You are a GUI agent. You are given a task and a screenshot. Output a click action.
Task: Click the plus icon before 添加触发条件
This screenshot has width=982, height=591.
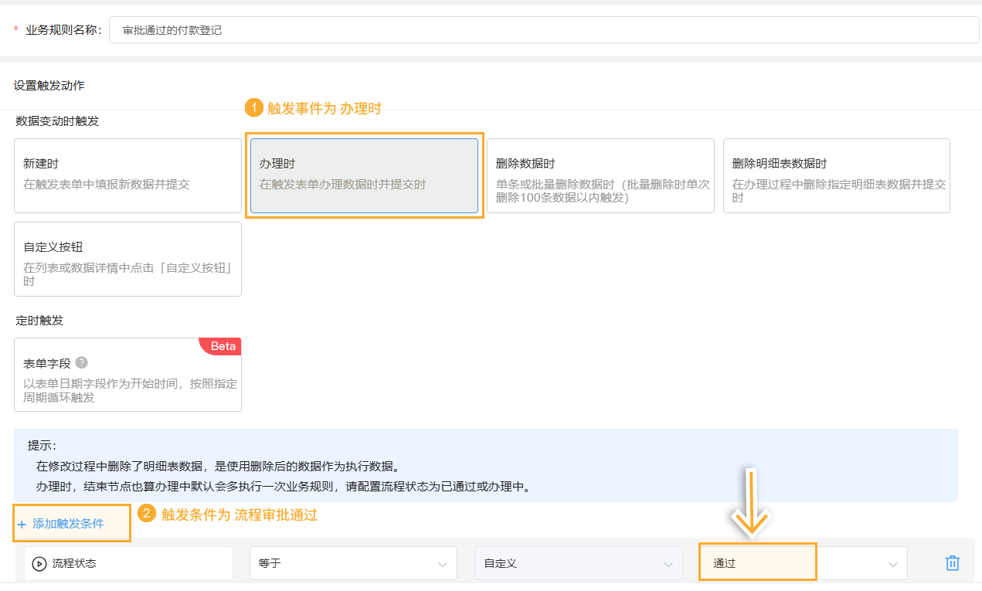coord(22,525)
